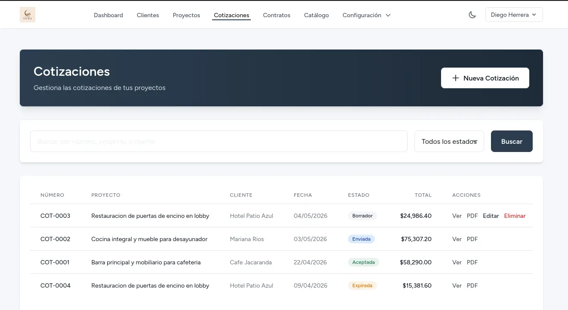Click the Luna logo icon
The image size is (568, 310).
(x=28, y=15)
